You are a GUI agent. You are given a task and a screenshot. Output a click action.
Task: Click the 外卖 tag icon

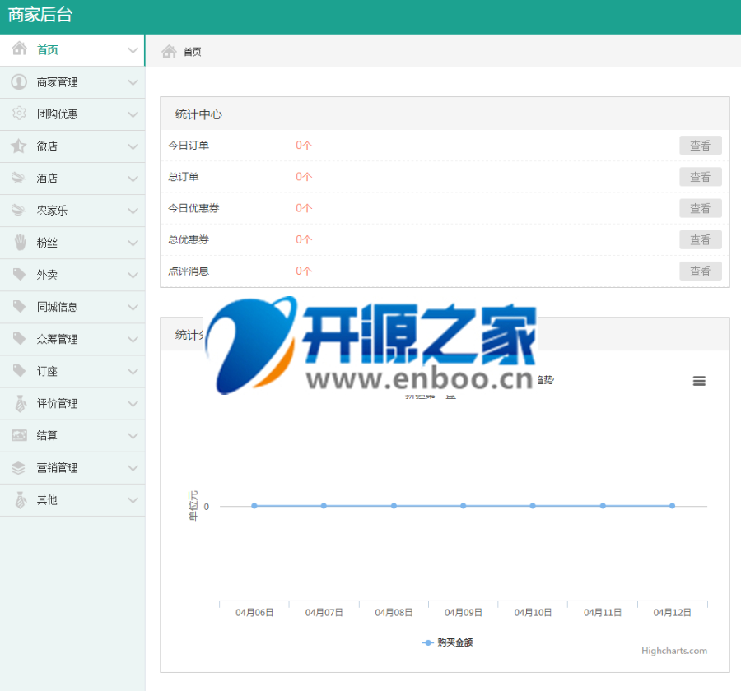click(x=19, y=274)
